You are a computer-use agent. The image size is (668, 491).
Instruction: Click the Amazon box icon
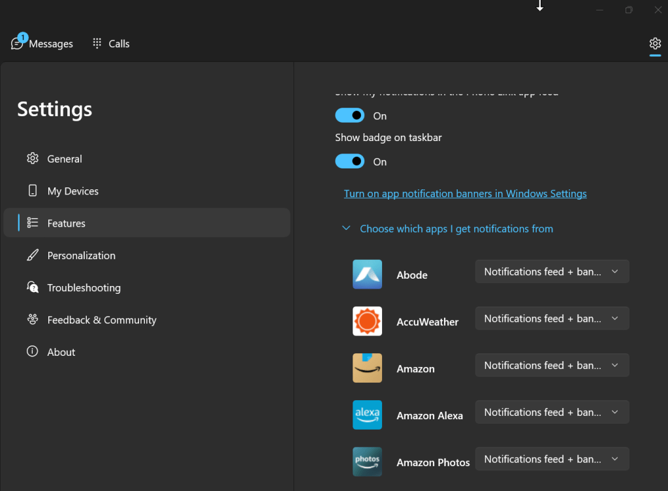pos(367,368)
